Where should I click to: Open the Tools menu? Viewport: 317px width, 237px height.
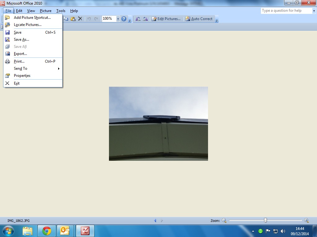pos(61,11)
